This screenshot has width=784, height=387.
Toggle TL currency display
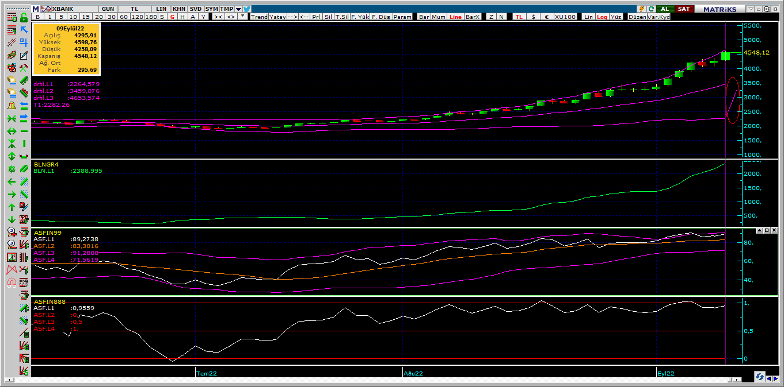[519, 17]
